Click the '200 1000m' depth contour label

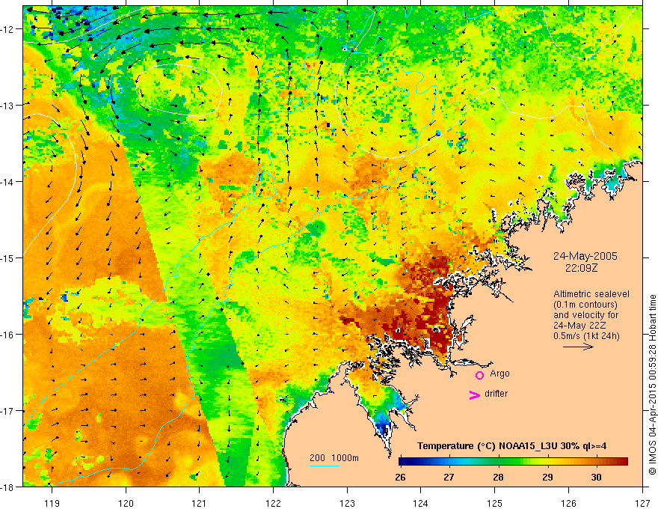coord(334,458)
